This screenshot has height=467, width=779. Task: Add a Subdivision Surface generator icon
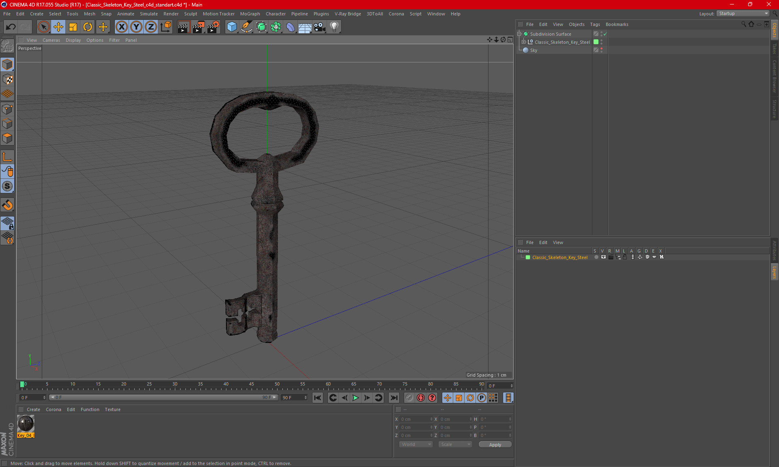(x=261, y=27)
